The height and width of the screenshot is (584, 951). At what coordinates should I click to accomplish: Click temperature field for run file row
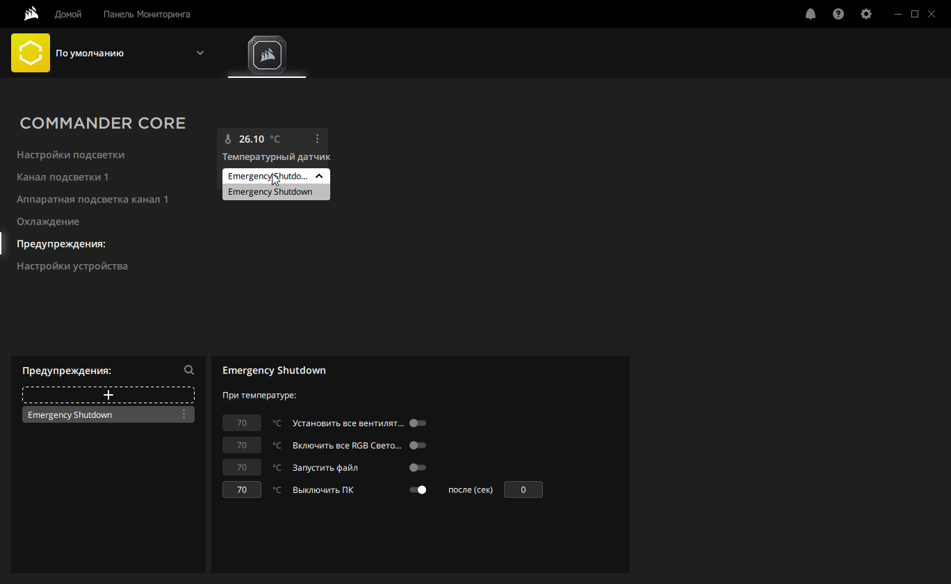coord(242,467)
